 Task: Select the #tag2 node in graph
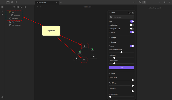(92, 49)
